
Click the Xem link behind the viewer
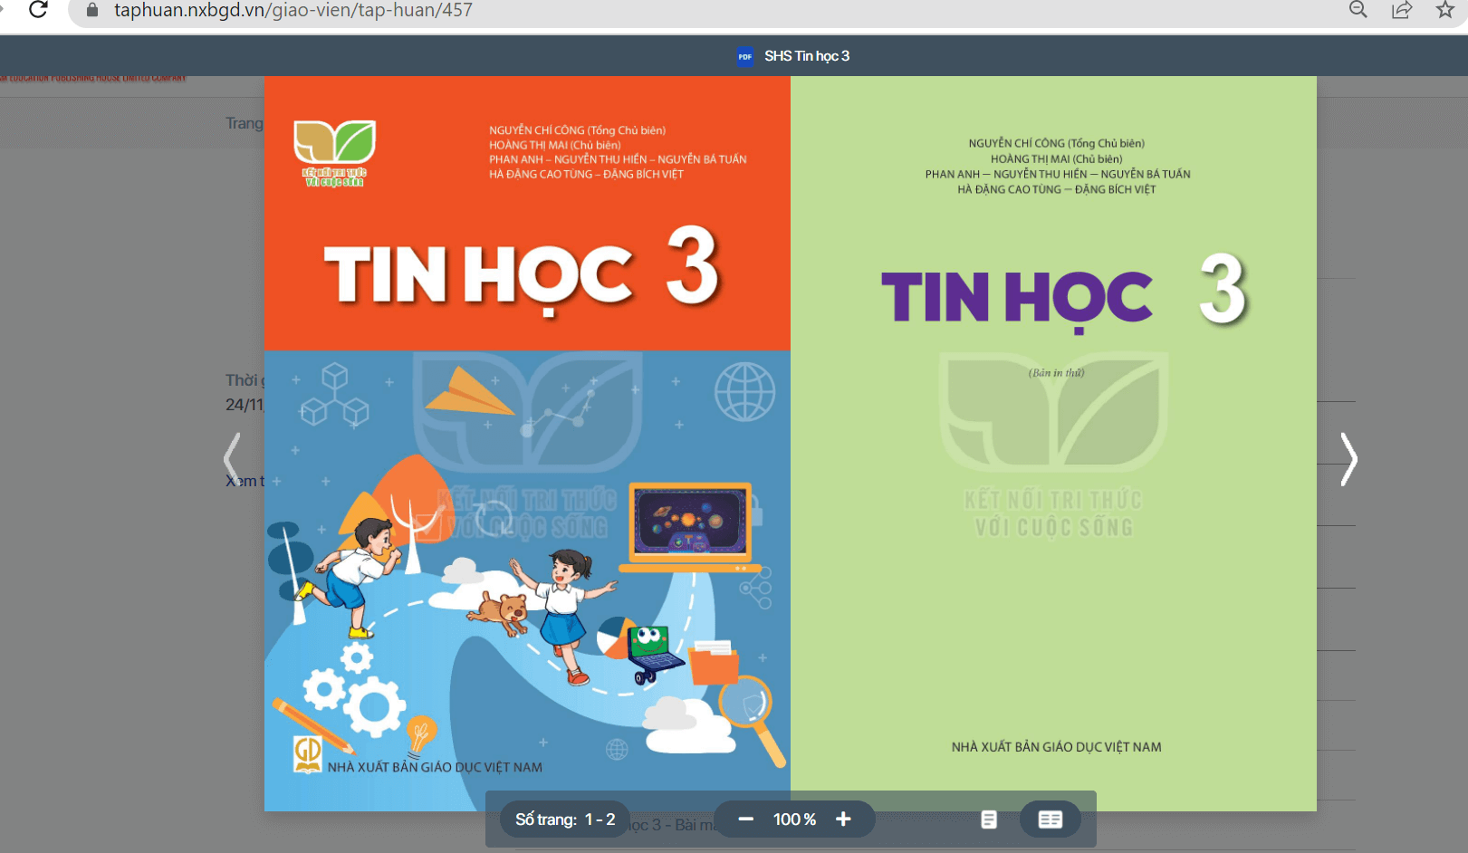244,481
